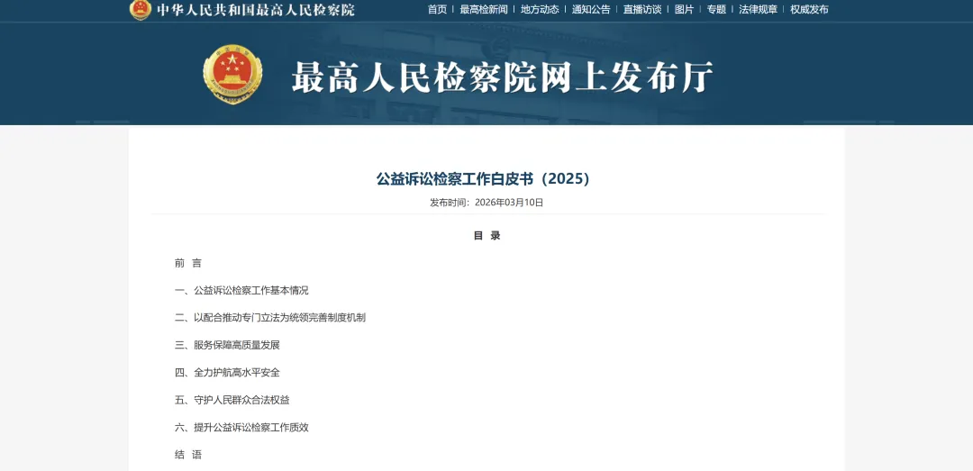Select entry 三、服务保障高质量发展
973x471 pixels.
(x=227, y=345)
